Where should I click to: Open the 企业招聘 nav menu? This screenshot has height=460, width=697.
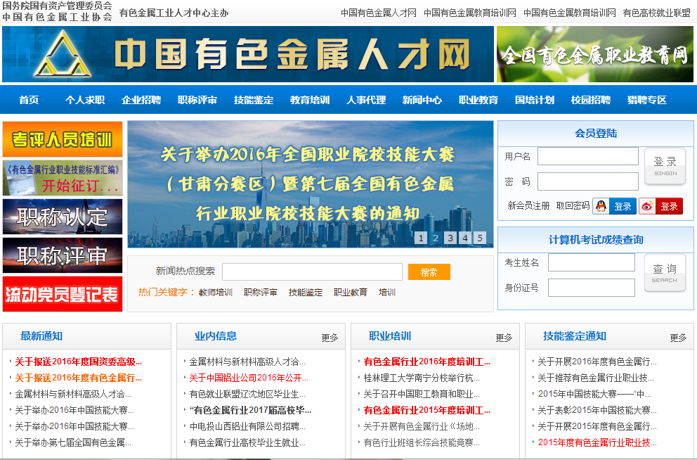(141, 100)
